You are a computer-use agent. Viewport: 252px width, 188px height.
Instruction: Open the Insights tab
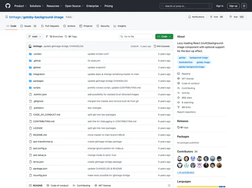tap(120, 26)
